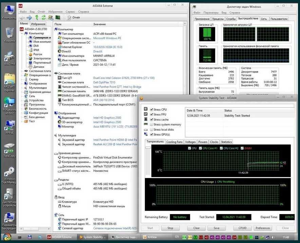Switch to the Cooling Fans tab

click(x=174, y=142)
